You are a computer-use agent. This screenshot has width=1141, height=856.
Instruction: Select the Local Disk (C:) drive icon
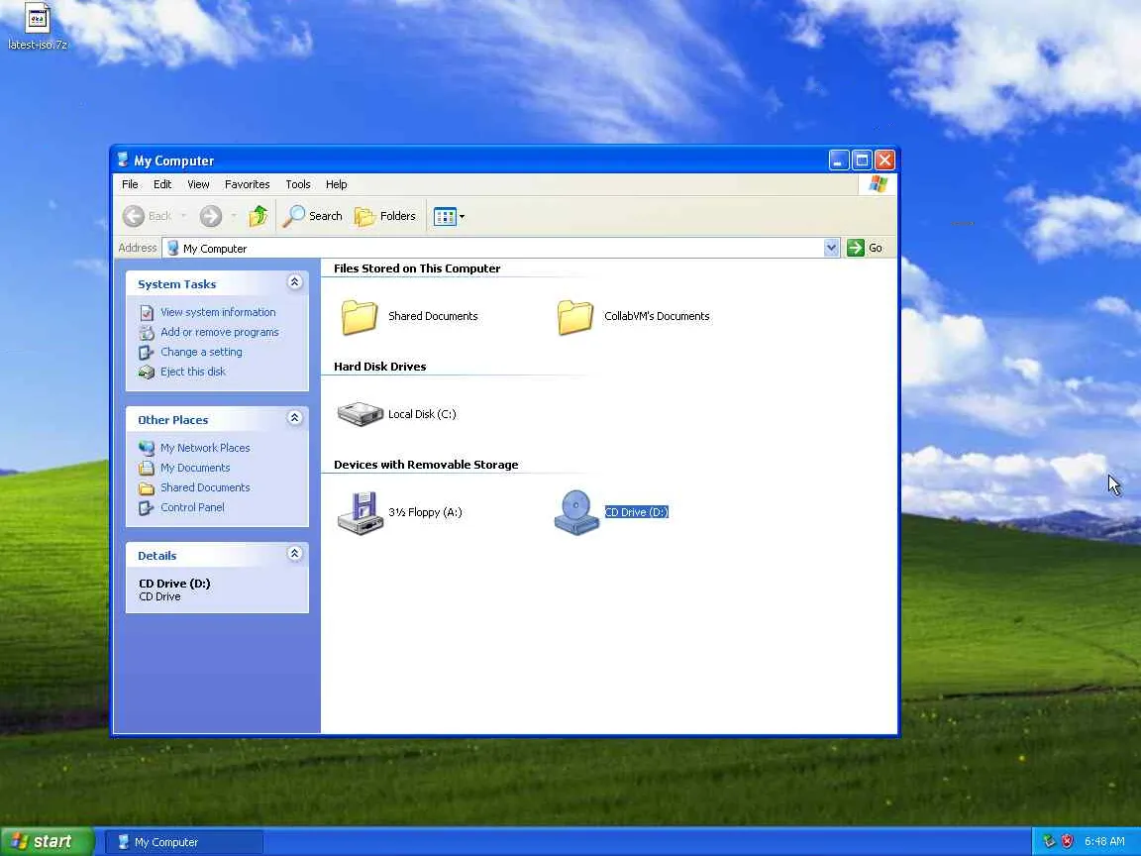tap(361, 414)
